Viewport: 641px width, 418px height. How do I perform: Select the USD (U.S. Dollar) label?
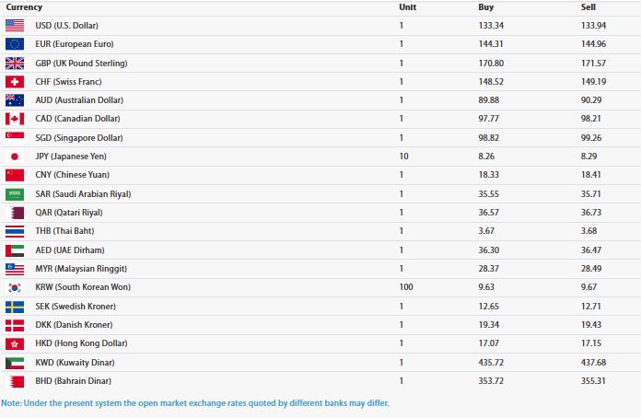(x=67, y=25)
